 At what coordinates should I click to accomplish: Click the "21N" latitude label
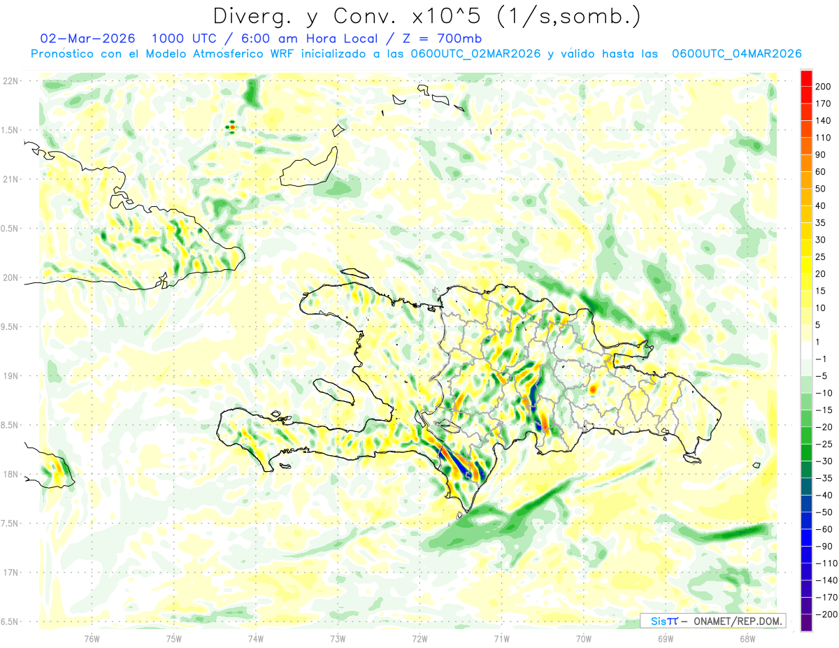(x=10, y=179)
